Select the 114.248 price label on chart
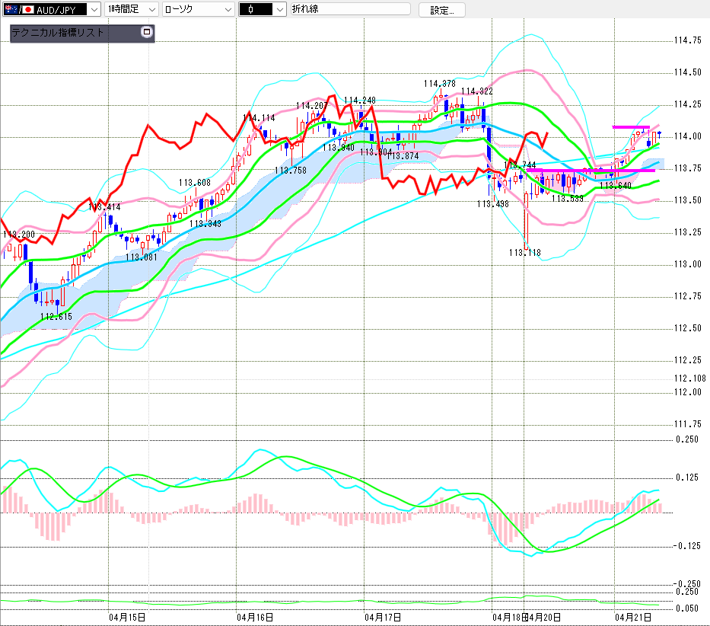This screenshot has height=626, width=710. click(359, 101)
